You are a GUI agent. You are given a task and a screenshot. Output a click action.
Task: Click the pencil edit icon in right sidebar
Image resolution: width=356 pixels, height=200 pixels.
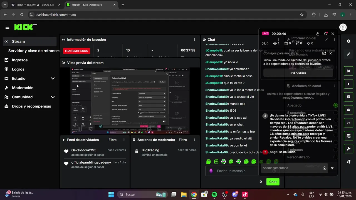click(x=348, y=54)
